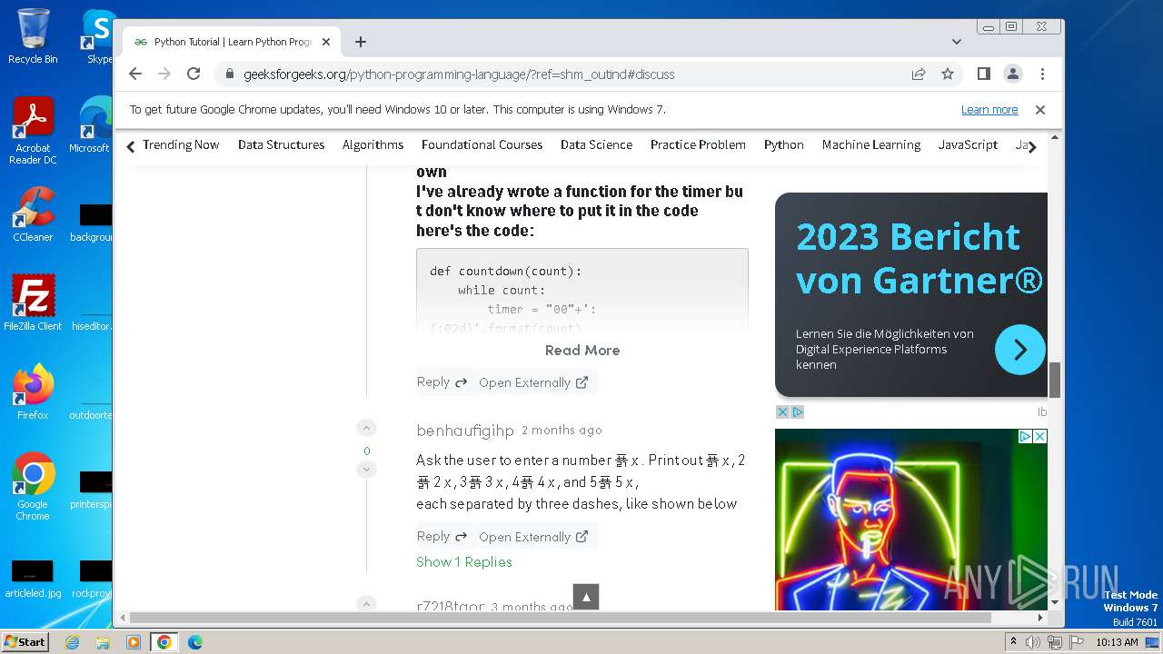This screenshot has width=1163, height=654.
Task: Open a new tab with plus button
Action: click(x=361, y=42)
